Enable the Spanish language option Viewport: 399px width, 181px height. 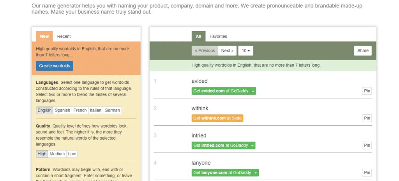coord(62,110)
